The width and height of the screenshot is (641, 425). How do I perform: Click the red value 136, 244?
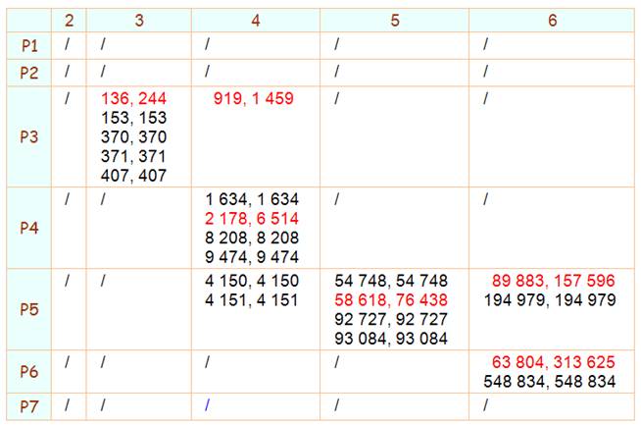click(x=134, y=98)
